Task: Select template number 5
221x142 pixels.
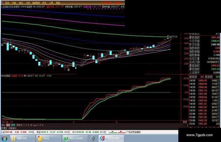Action: pos(40,125)
